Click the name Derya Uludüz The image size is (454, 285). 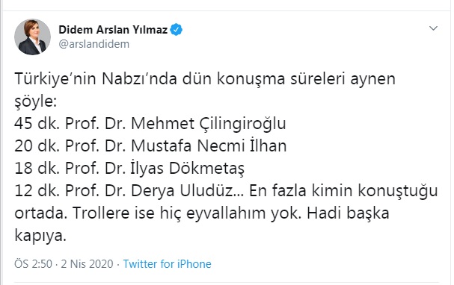tap(182, 191)
